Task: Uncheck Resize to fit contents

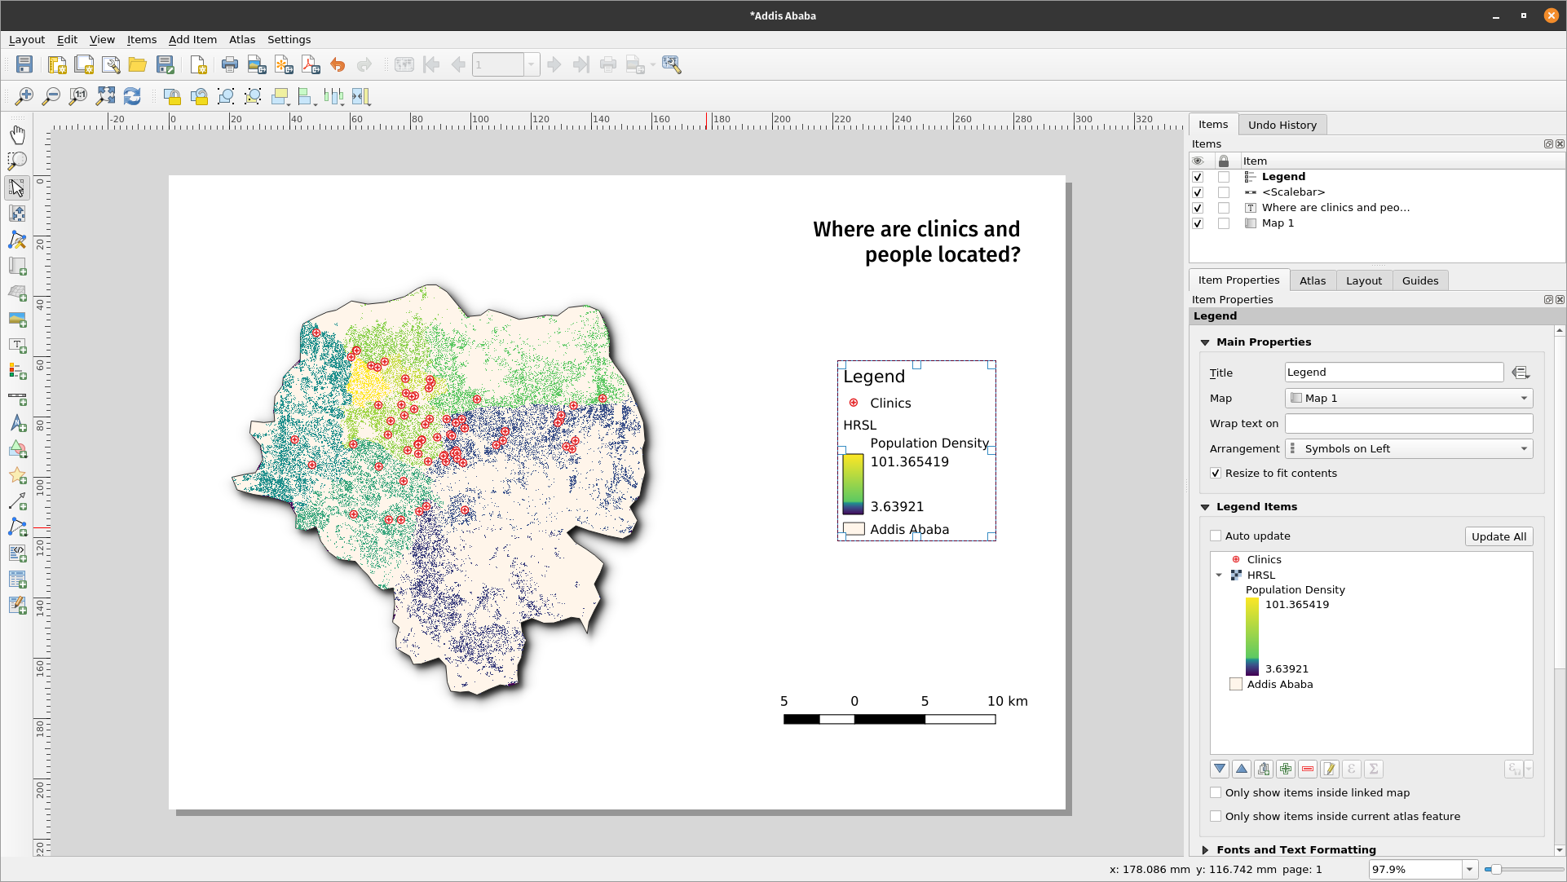Action: (1216, 473)
